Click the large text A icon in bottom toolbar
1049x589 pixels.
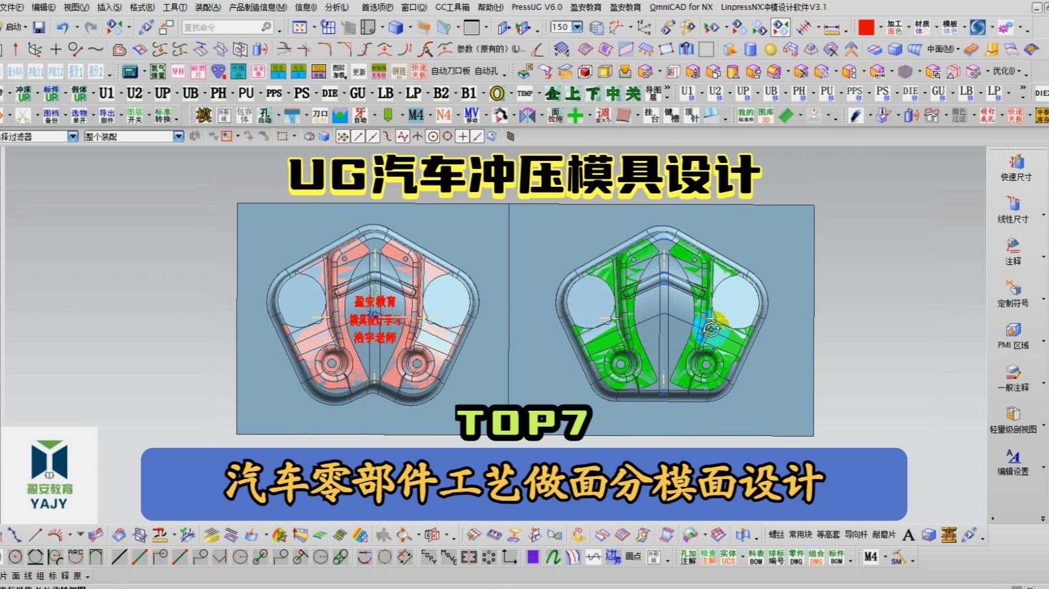(908, 535)
